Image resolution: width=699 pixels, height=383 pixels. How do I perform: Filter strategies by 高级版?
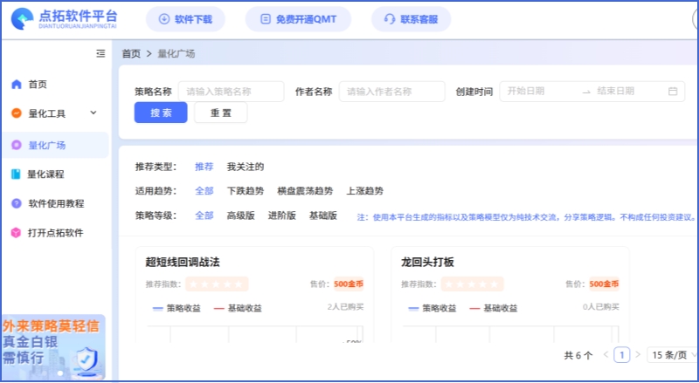pos(241,215)
